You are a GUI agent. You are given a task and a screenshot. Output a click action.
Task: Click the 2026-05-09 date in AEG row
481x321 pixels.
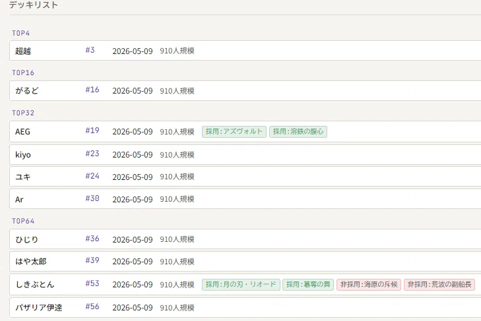pyautogui.click(x=133, y=132)
